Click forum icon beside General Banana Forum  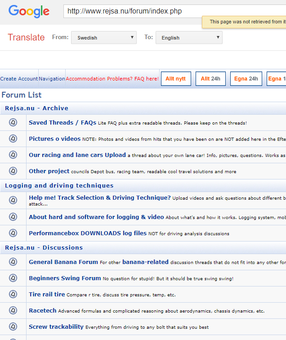click(x=13, y=262)
